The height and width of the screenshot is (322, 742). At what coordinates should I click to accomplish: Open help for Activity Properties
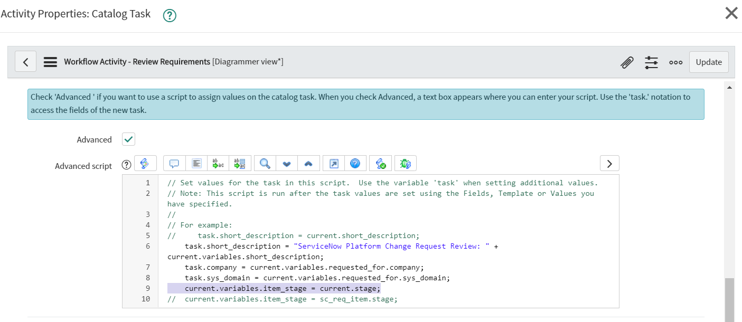[170, 16]
